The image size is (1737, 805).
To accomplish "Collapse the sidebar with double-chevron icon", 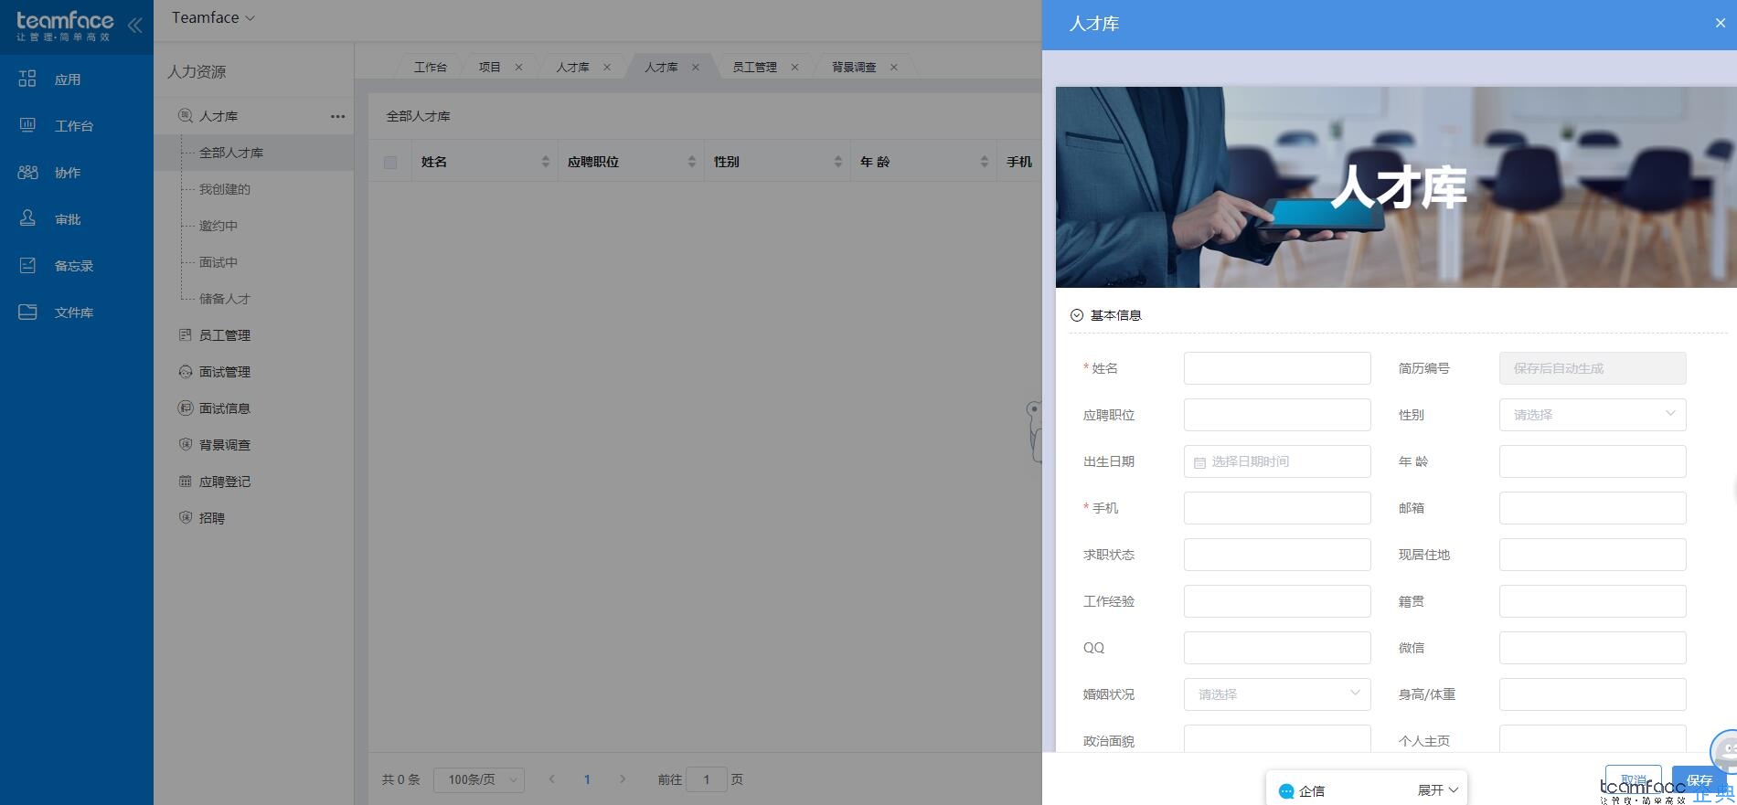I will coord(134,25).
